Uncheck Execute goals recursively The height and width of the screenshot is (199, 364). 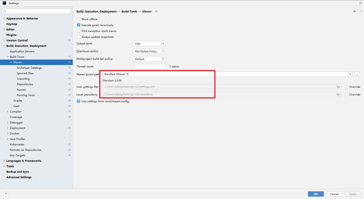coord(79,25)
